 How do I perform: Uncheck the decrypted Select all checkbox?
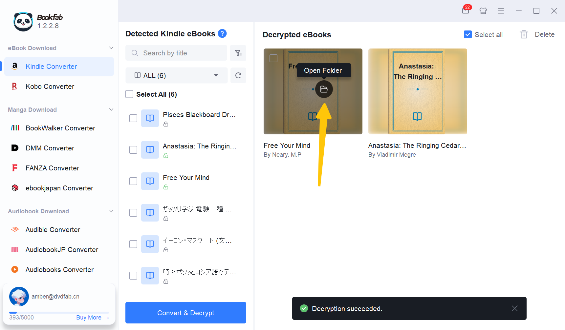point(468,34)
